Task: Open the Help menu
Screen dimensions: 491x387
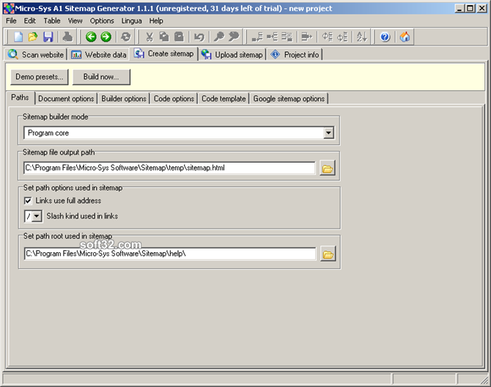Action: click(x=156, y=21)
